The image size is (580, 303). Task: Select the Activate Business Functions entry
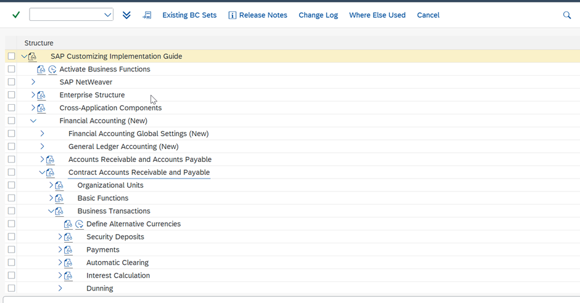pyautogui.click(x=105, y=69)
